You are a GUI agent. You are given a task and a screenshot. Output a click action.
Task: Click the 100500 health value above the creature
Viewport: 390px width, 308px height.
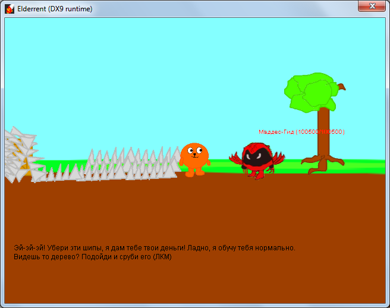[309, 131]
